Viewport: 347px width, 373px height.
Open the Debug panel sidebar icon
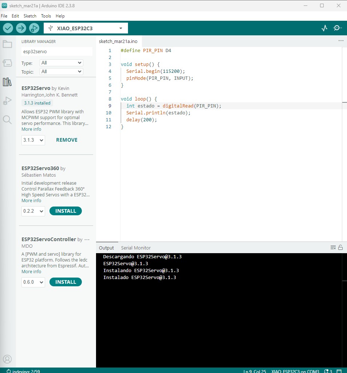click(x=7, y=101)
